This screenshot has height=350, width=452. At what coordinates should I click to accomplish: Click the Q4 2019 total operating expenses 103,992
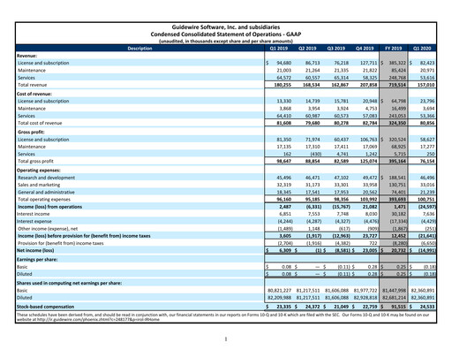click(x=369, y=200)
